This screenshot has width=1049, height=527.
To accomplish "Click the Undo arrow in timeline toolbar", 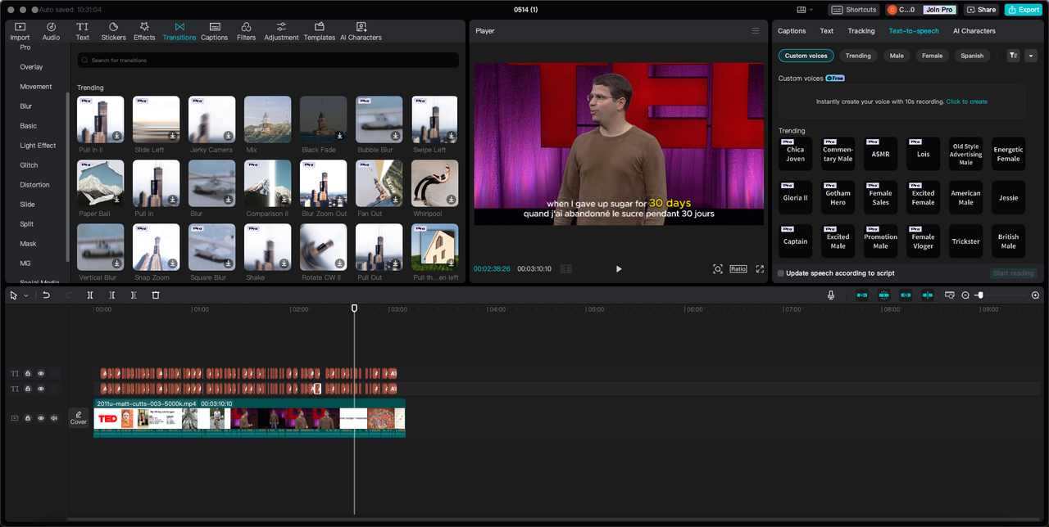I will coord(47,295).
